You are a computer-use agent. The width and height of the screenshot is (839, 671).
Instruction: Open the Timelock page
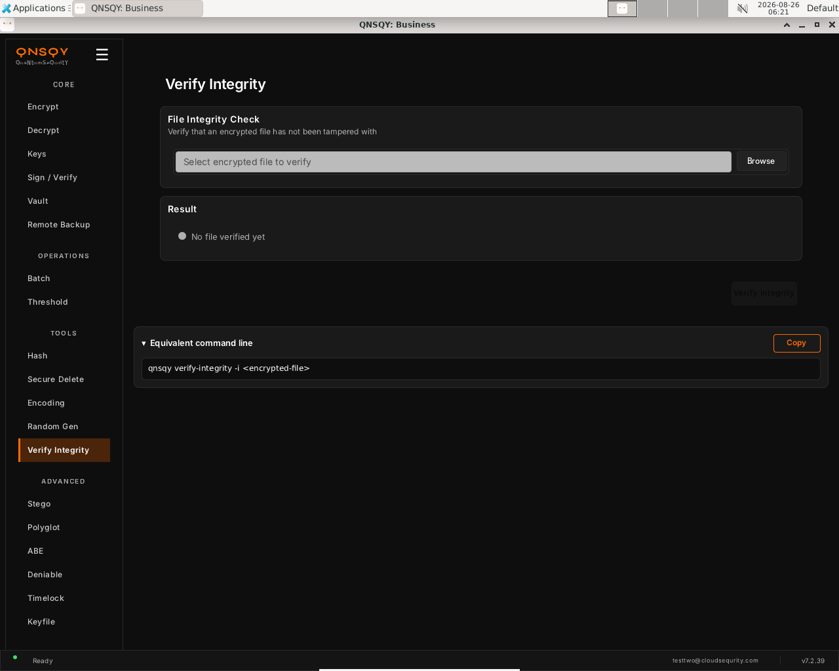pyautogui.click(x=64, y=598)
